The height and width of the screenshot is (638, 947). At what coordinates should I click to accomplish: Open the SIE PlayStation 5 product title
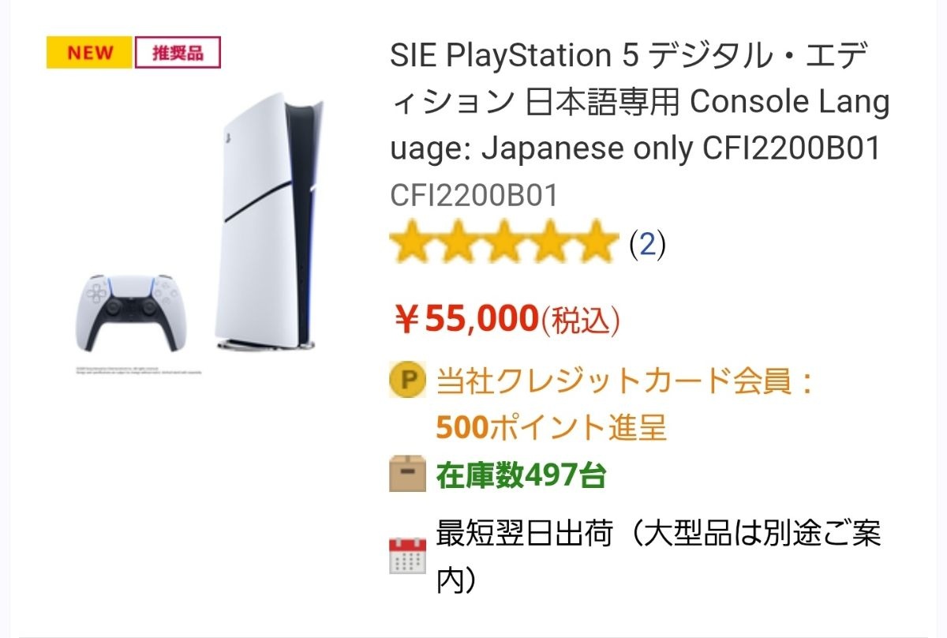click(x=639, y=102)
